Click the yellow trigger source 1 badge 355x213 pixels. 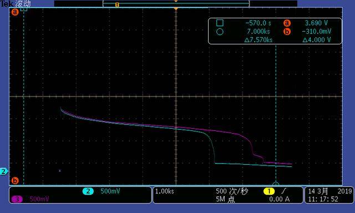point(269,191)
